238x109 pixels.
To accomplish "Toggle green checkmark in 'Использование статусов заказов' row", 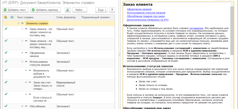I will (6, 62).
